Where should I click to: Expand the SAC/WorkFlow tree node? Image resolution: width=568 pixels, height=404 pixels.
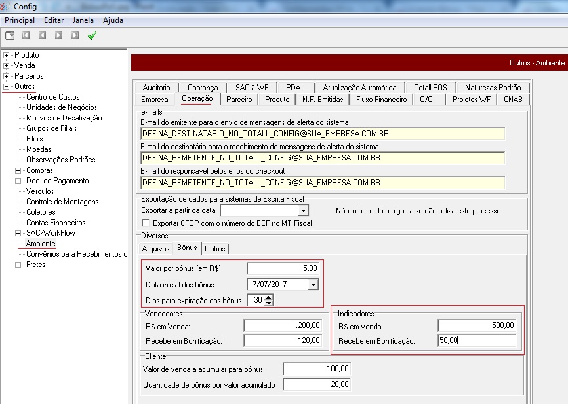click(x=18, y=234)
